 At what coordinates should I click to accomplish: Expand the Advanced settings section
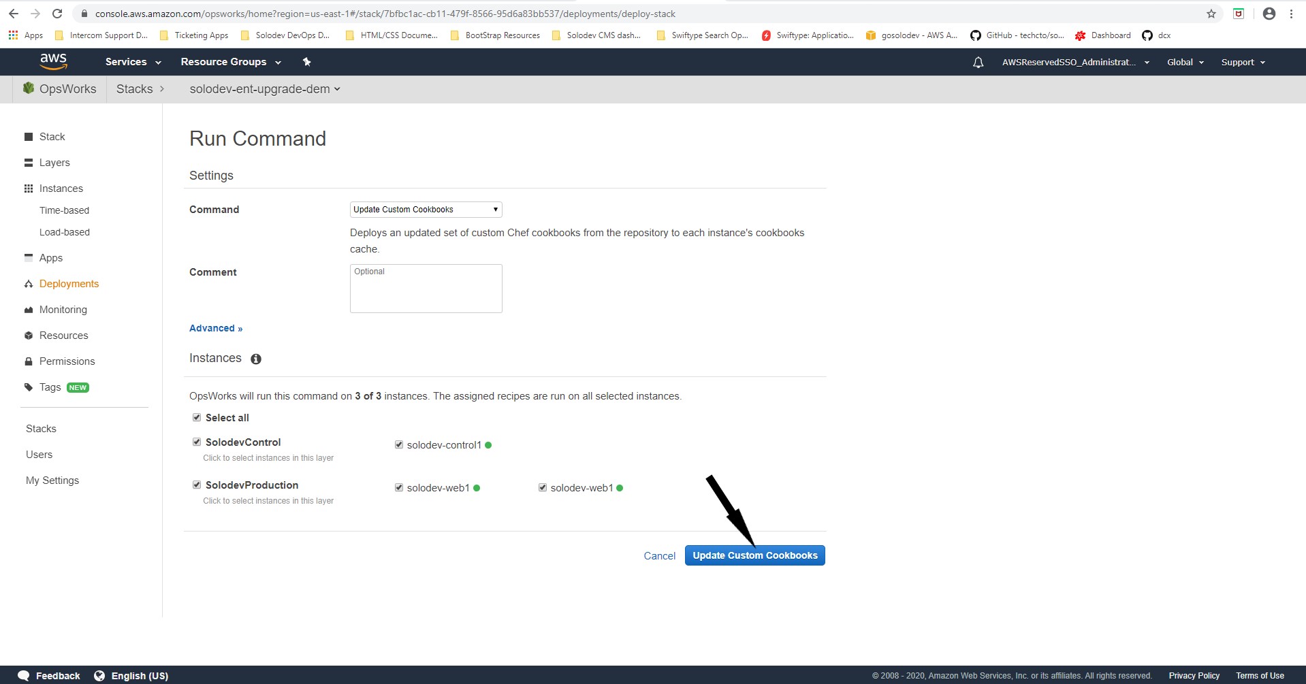pyautogui.click(x=216, y=328)
